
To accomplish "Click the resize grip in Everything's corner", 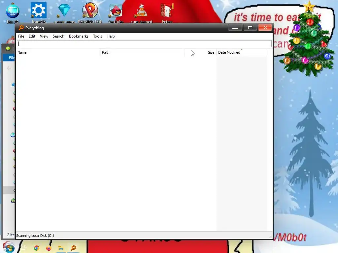I will tap(271, 237).
